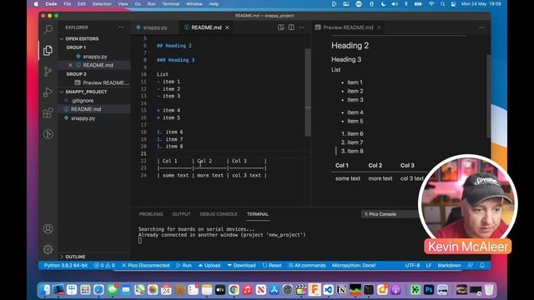
Task: Open macOS Control Center in menu bar
Action: click(x=454, y=4)
